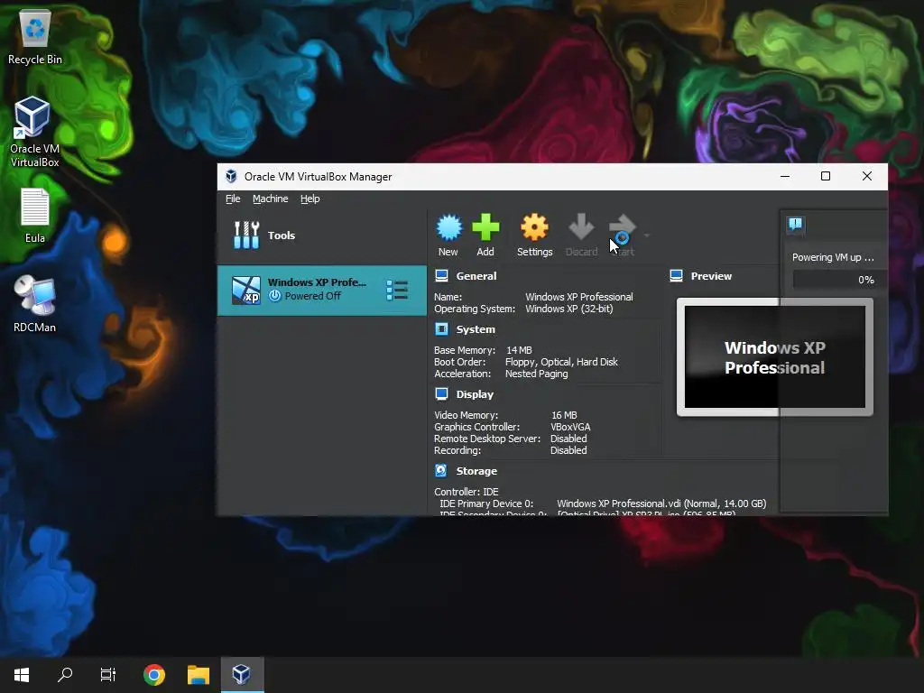Click the notification center icon
The height and width of the screenshot is (693, 924).
[796, 224]
